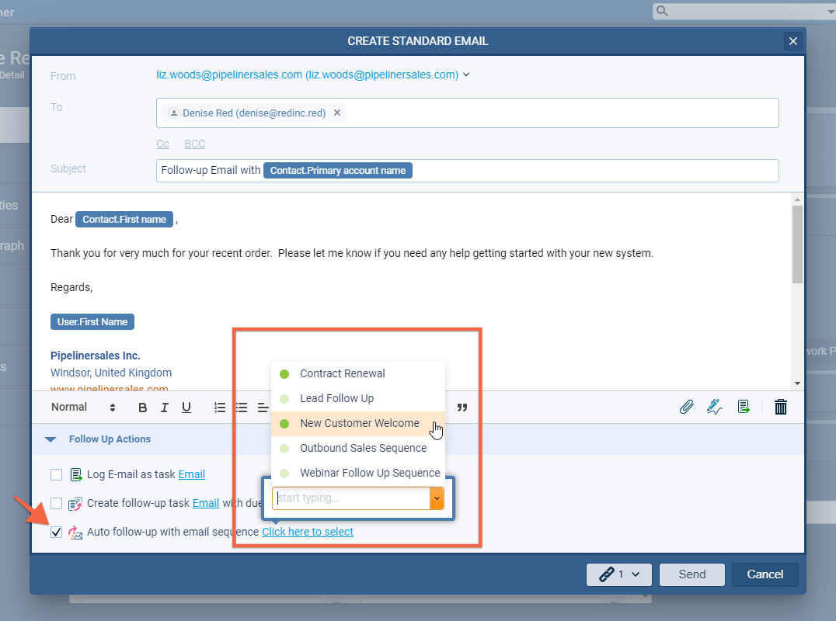Insert a numbered list
Viewport: 836px width, 621px height.
coord(220,408)
